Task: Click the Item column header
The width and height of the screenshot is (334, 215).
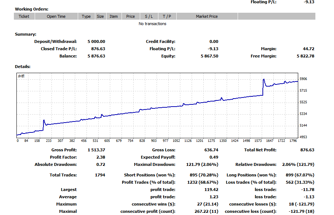Action: point(114,16)
